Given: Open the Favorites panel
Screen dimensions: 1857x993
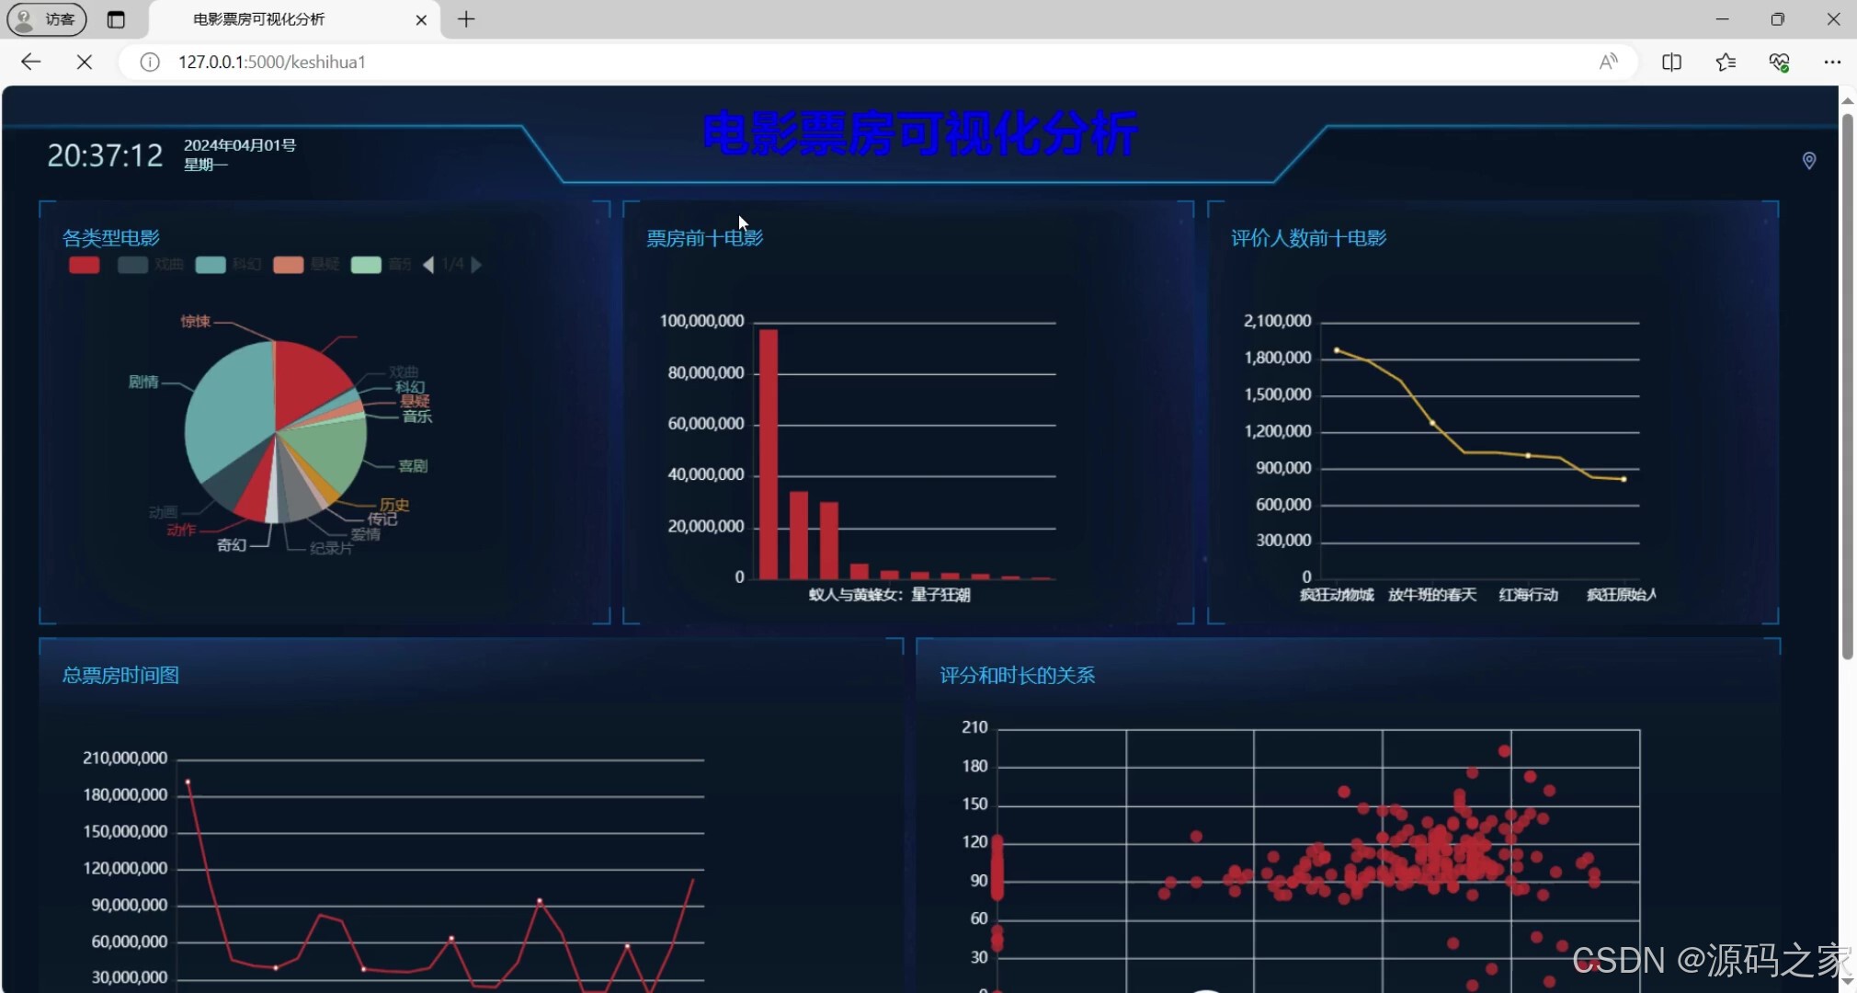Looking at the screenshot, I should pos(1726,62).
